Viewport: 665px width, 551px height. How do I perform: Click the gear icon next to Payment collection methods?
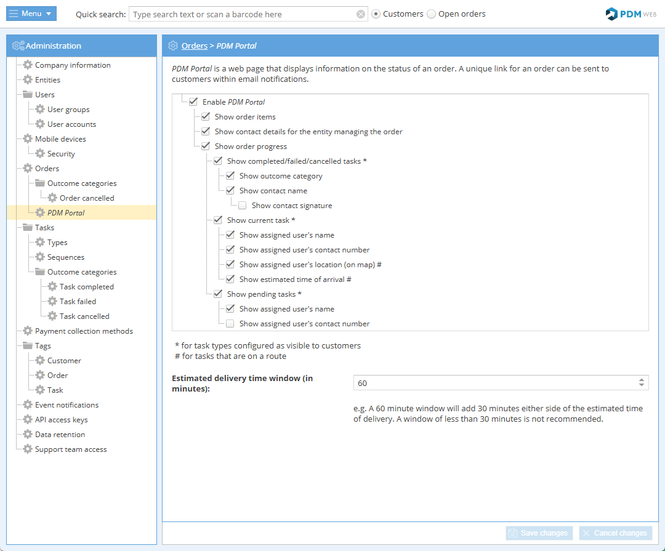(x=28, y=331)
